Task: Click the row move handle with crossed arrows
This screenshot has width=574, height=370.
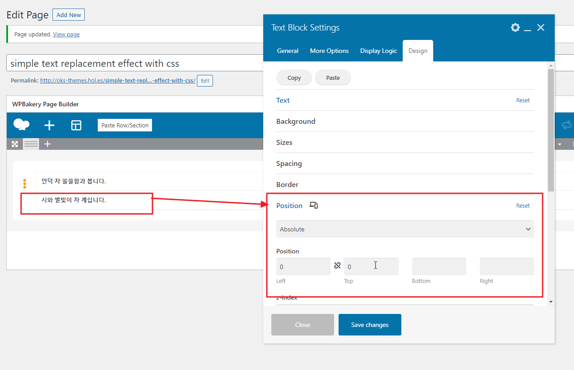Action: [x=15, y=144]
